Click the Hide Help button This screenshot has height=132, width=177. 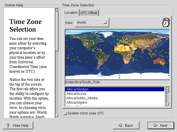[x=18, y=125]
